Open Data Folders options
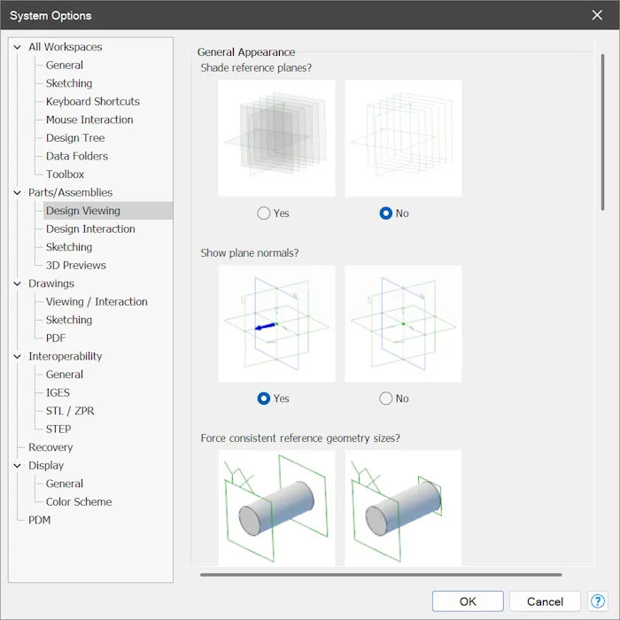620x620 pixels. point(77,156)
